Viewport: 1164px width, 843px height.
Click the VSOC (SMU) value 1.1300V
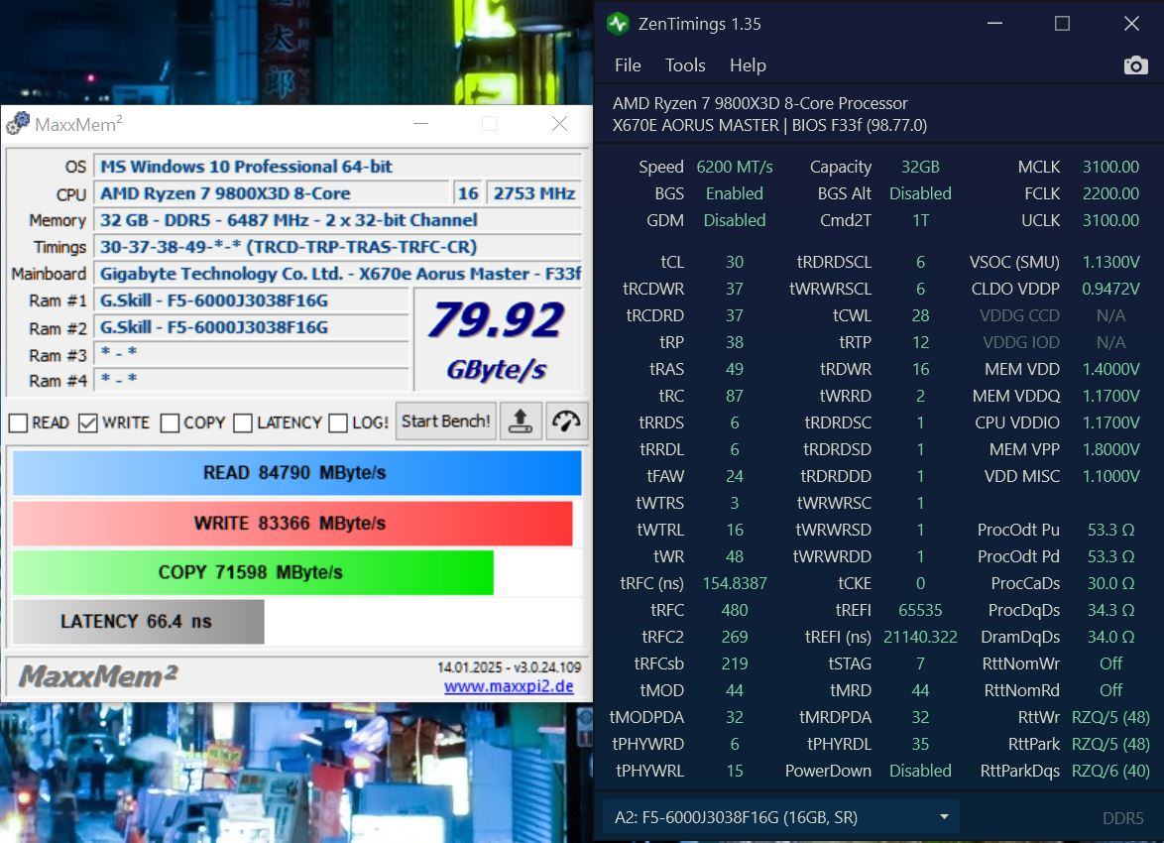click(x=1110, y=262)
